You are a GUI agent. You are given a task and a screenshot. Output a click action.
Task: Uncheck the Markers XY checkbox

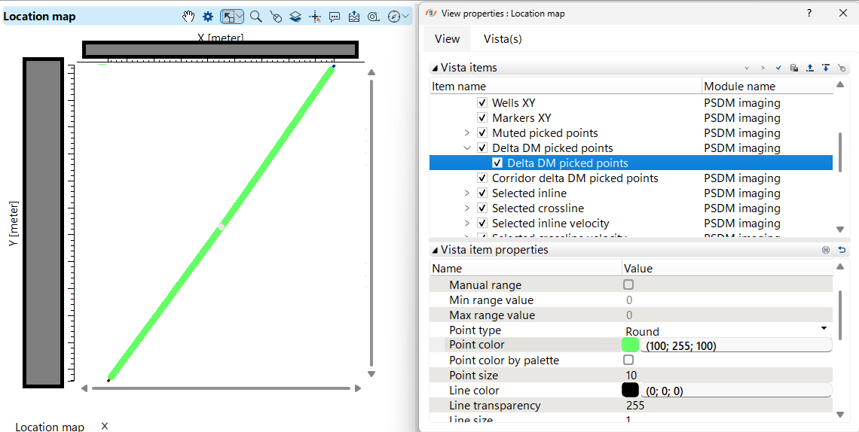click(482, 117)
